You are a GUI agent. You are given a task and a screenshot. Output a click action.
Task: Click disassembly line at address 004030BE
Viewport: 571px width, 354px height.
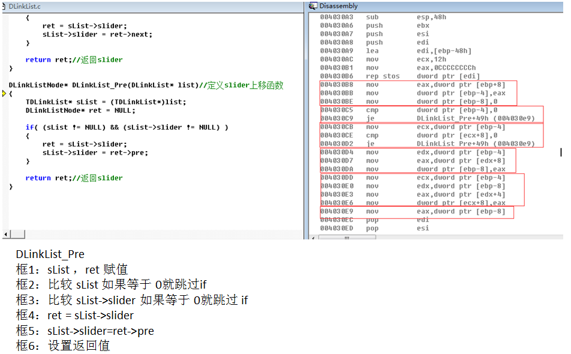coord(409,101)
